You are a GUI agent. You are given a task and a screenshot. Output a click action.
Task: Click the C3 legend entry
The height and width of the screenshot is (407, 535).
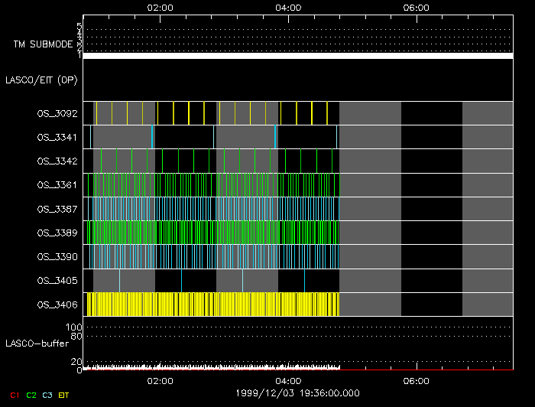(x=47, y=394)
